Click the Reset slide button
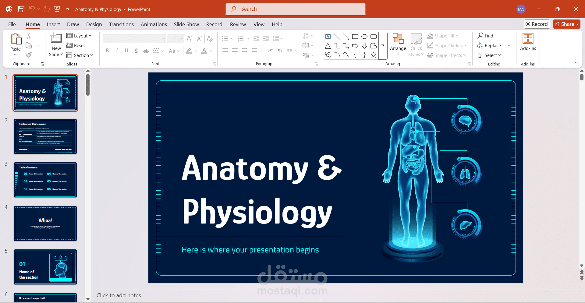The width and height of the screenshot is (585, 303). 76,45
